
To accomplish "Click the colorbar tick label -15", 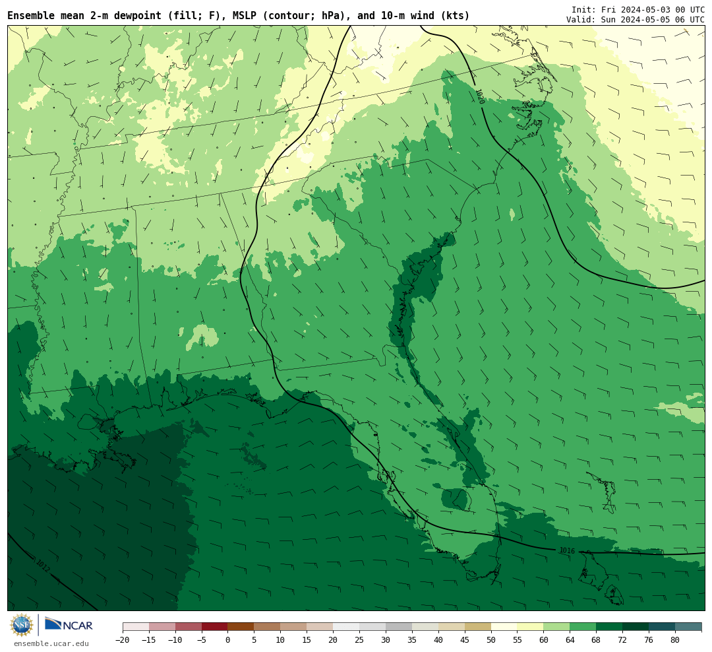I will [x=149, y=640].
